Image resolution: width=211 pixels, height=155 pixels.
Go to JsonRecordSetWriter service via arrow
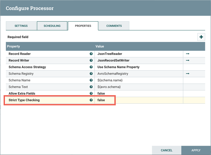[187, 60]
